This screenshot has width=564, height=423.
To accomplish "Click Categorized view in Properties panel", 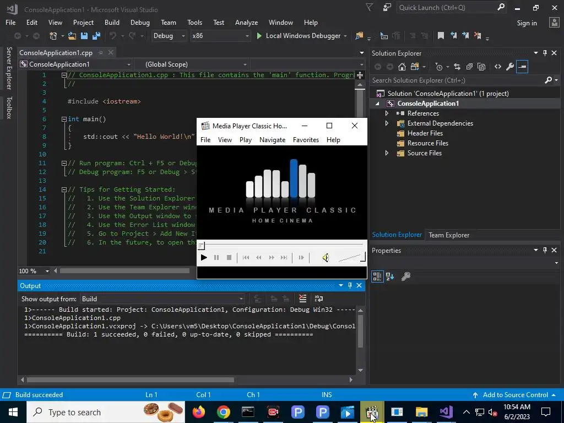I will 377,276.
